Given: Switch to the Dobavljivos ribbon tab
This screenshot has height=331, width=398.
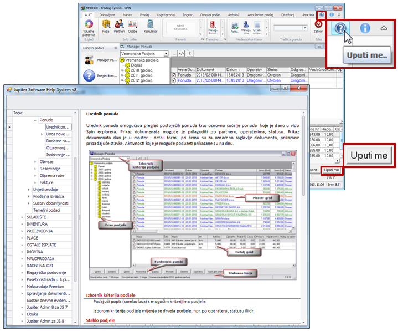Looking at the screenshot, I should click(107, 15).
